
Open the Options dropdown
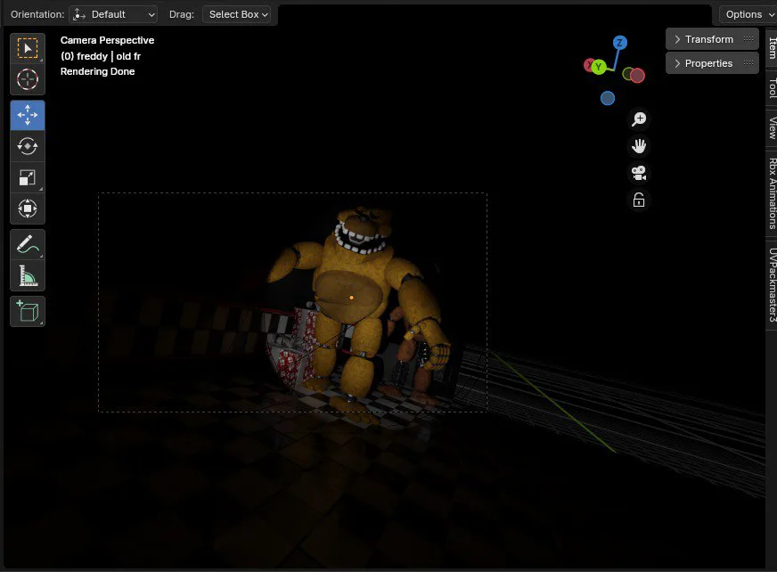[748, 14]
